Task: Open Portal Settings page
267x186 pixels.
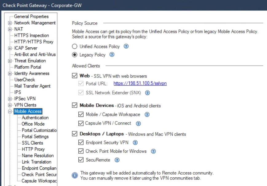Action: [x=35, y=137]
